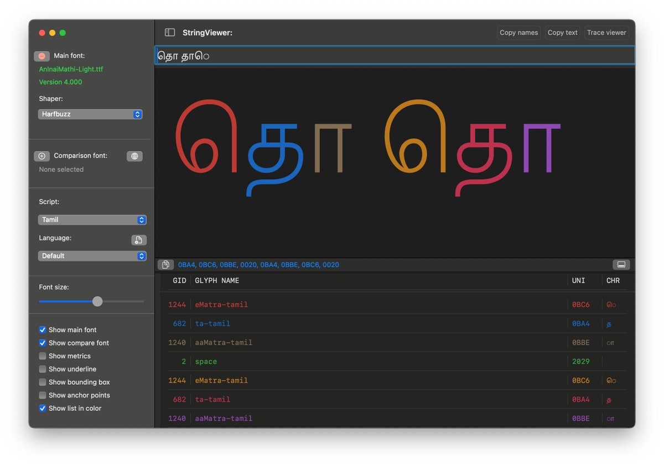
Task: Click the blue rendered ta glyph
Action: pos(275,160)
